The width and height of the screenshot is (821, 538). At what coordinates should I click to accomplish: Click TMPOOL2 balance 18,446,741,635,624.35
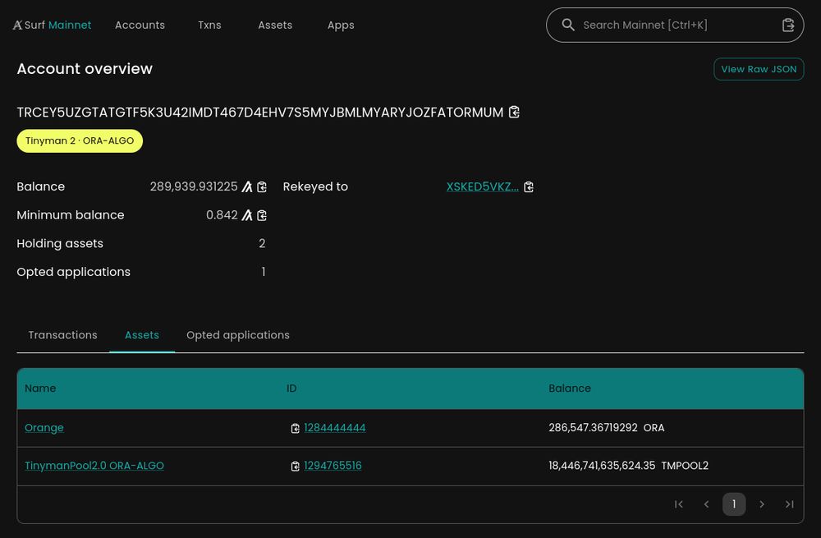[x=628, y=465]
